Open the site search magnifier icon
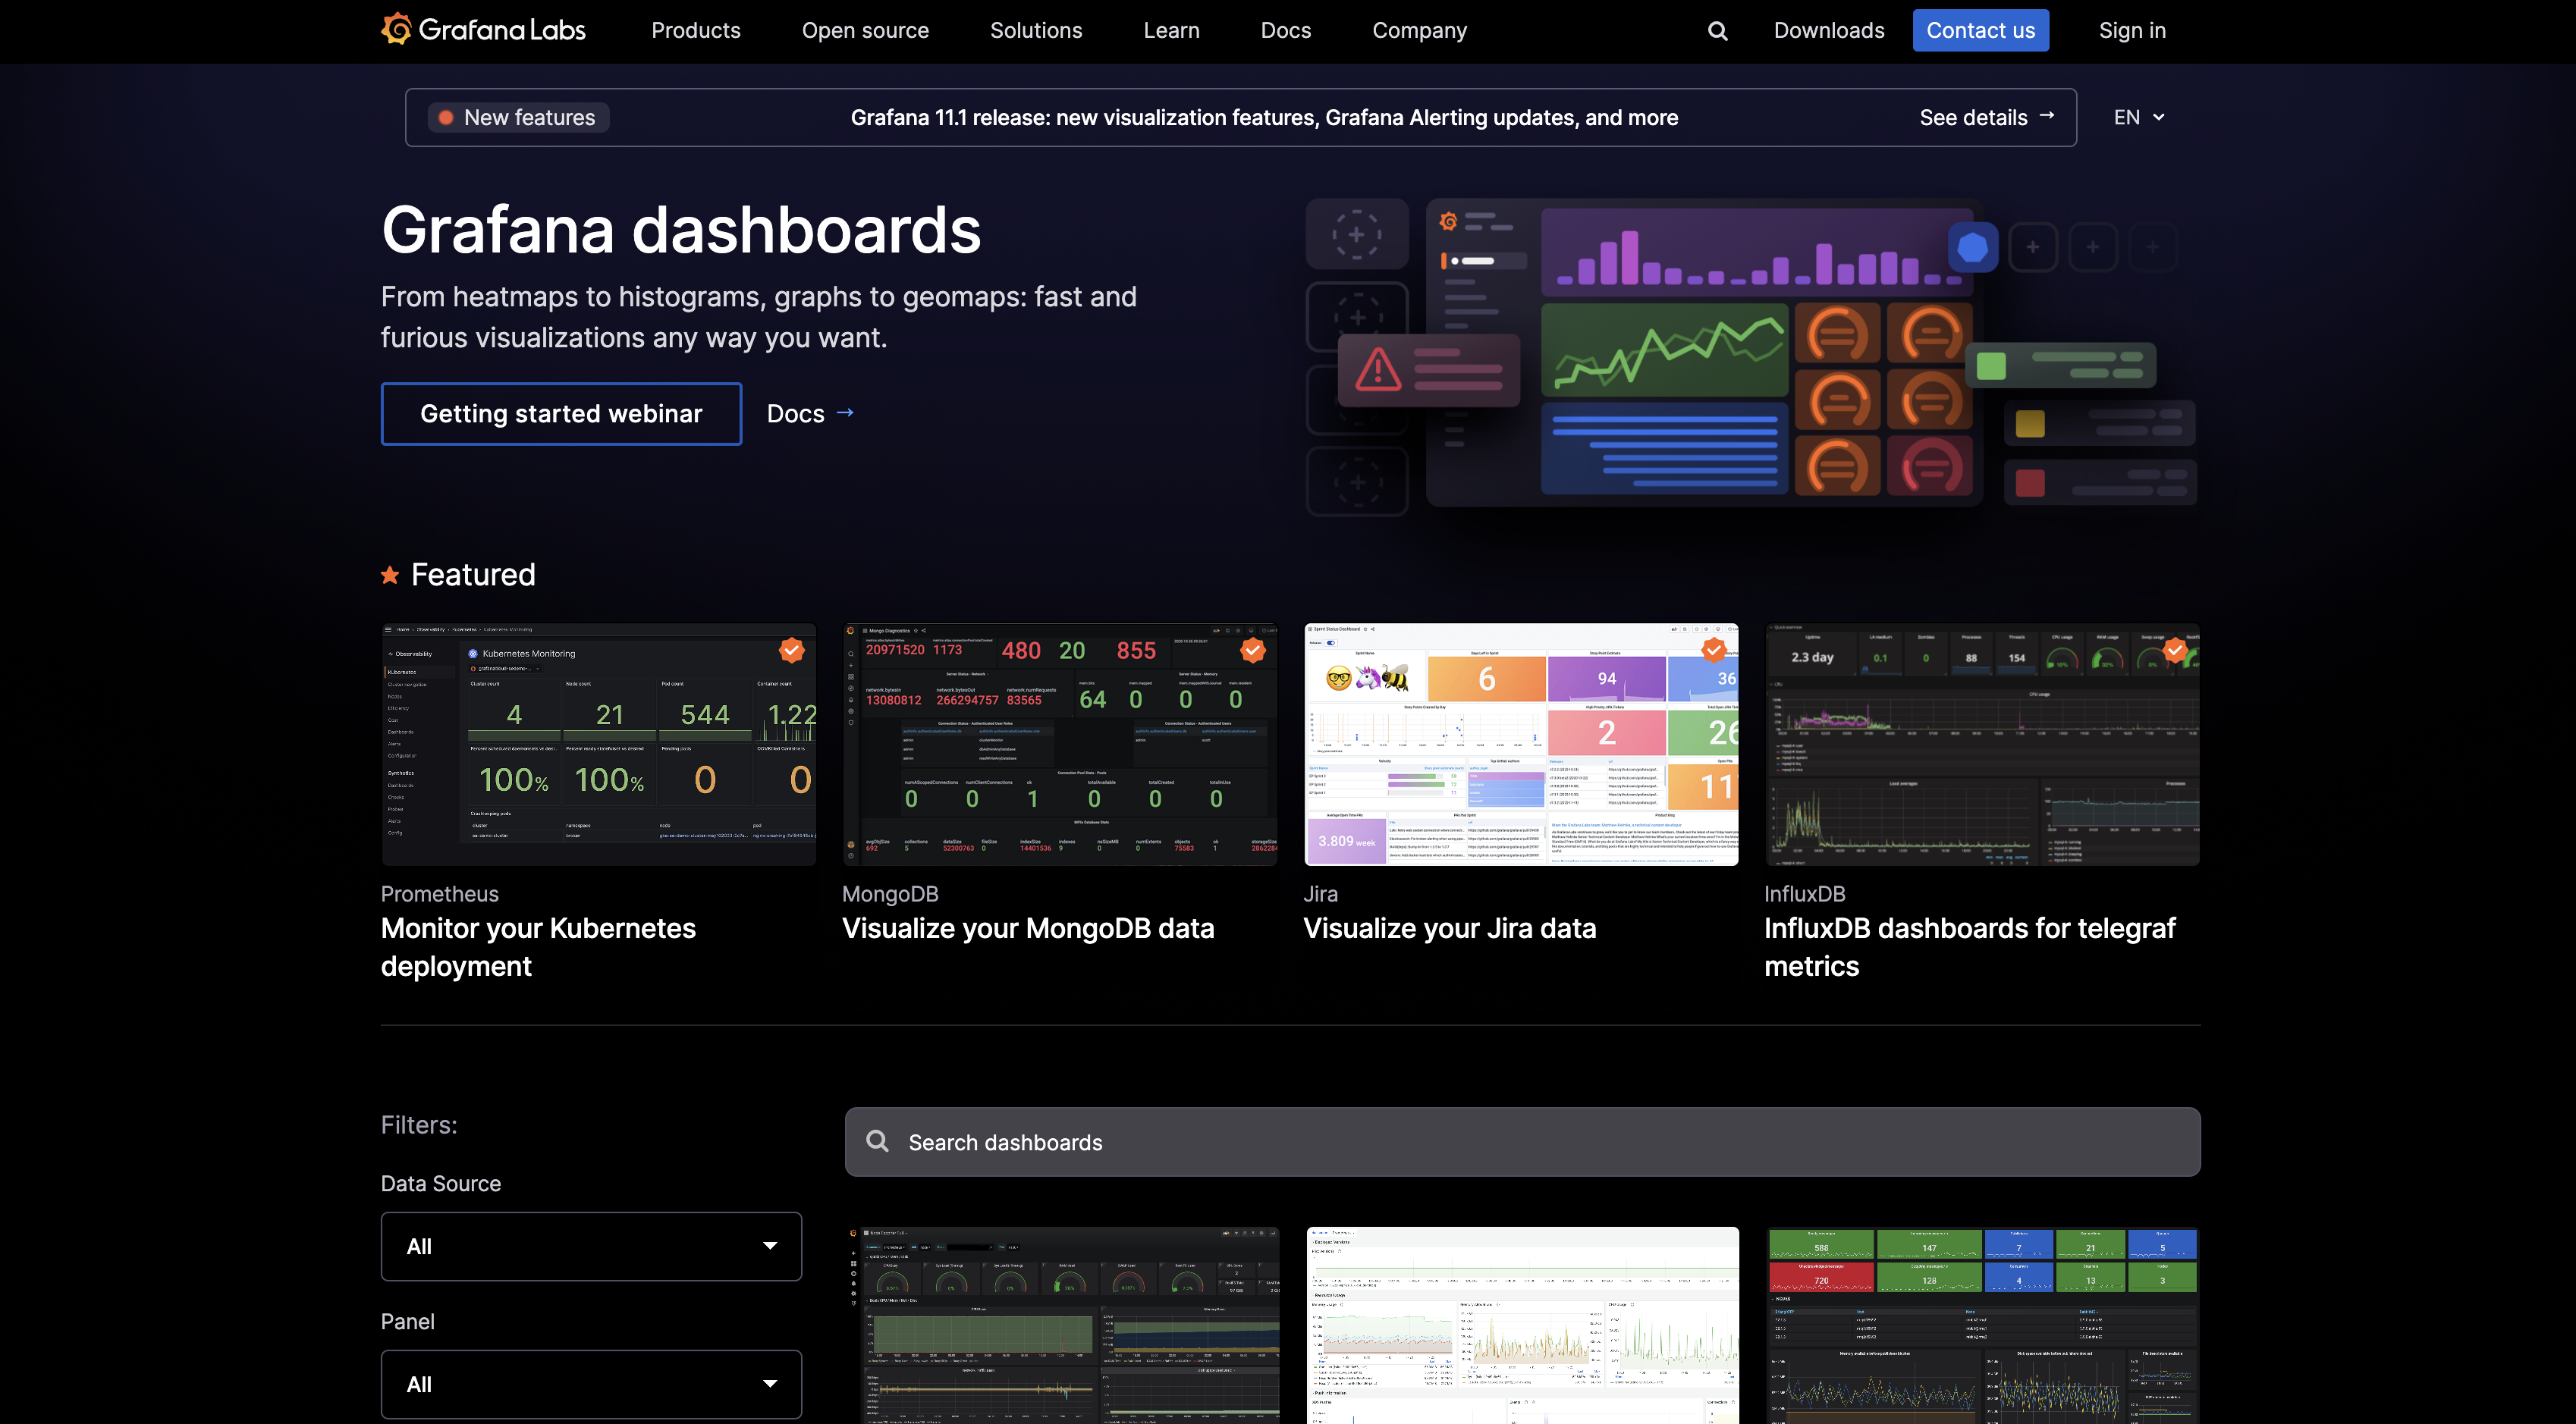The width and height of the screenshot is (2576, 1424). point(1717,31)
